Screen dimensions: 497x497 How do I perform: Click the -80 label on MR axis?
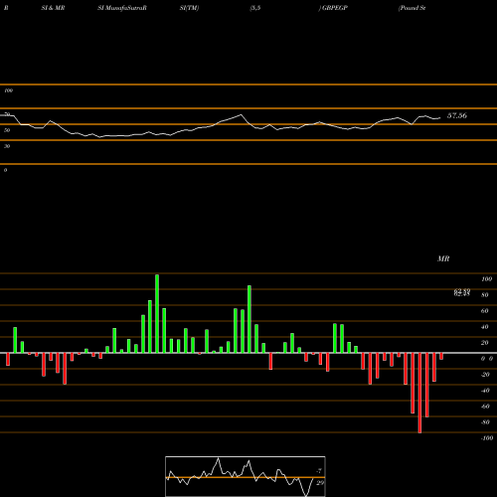click(x=485, y=422)
